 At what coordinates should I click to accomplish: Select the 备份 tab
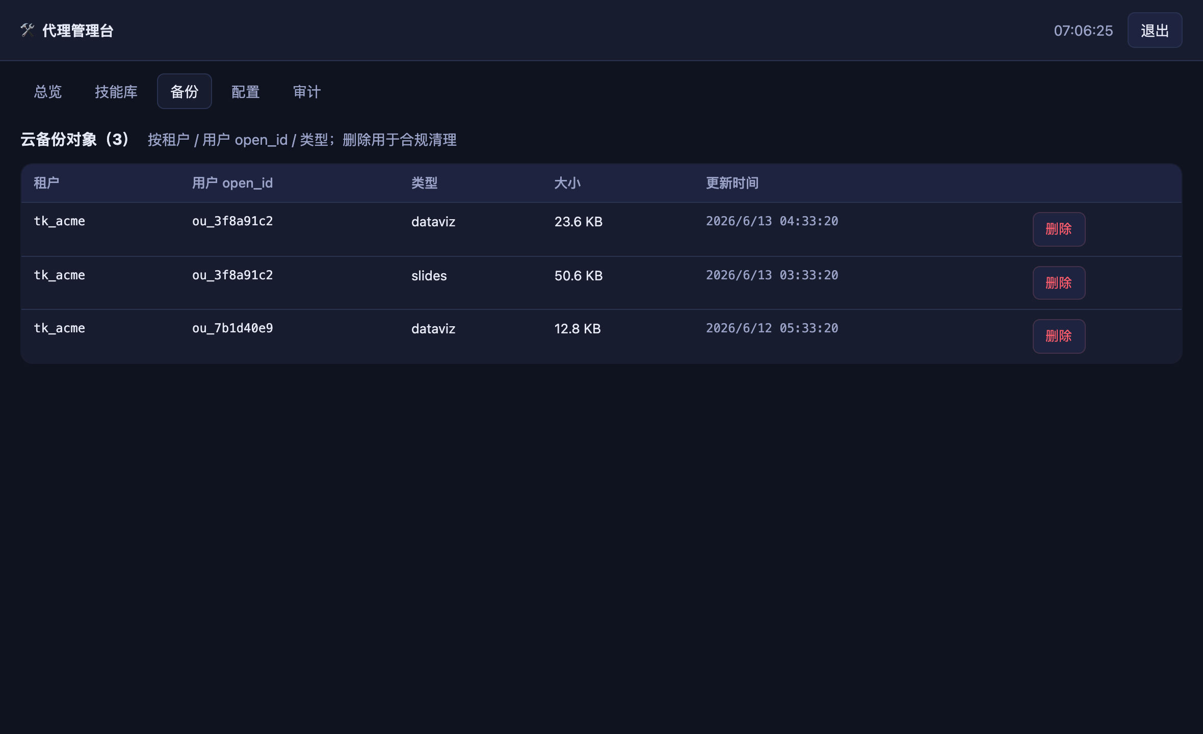(x=185, y=92)
